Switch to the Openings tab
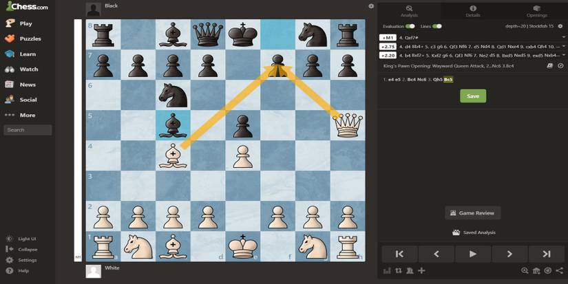568x284 pixels. coord(536,11)
